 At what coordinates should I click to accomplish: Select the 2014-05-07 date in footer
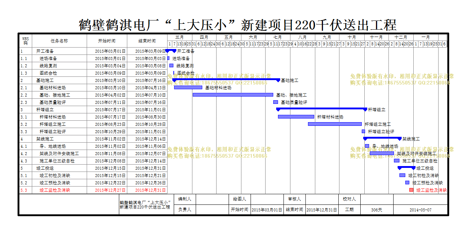pyautogui.click(x=420, y=210)
